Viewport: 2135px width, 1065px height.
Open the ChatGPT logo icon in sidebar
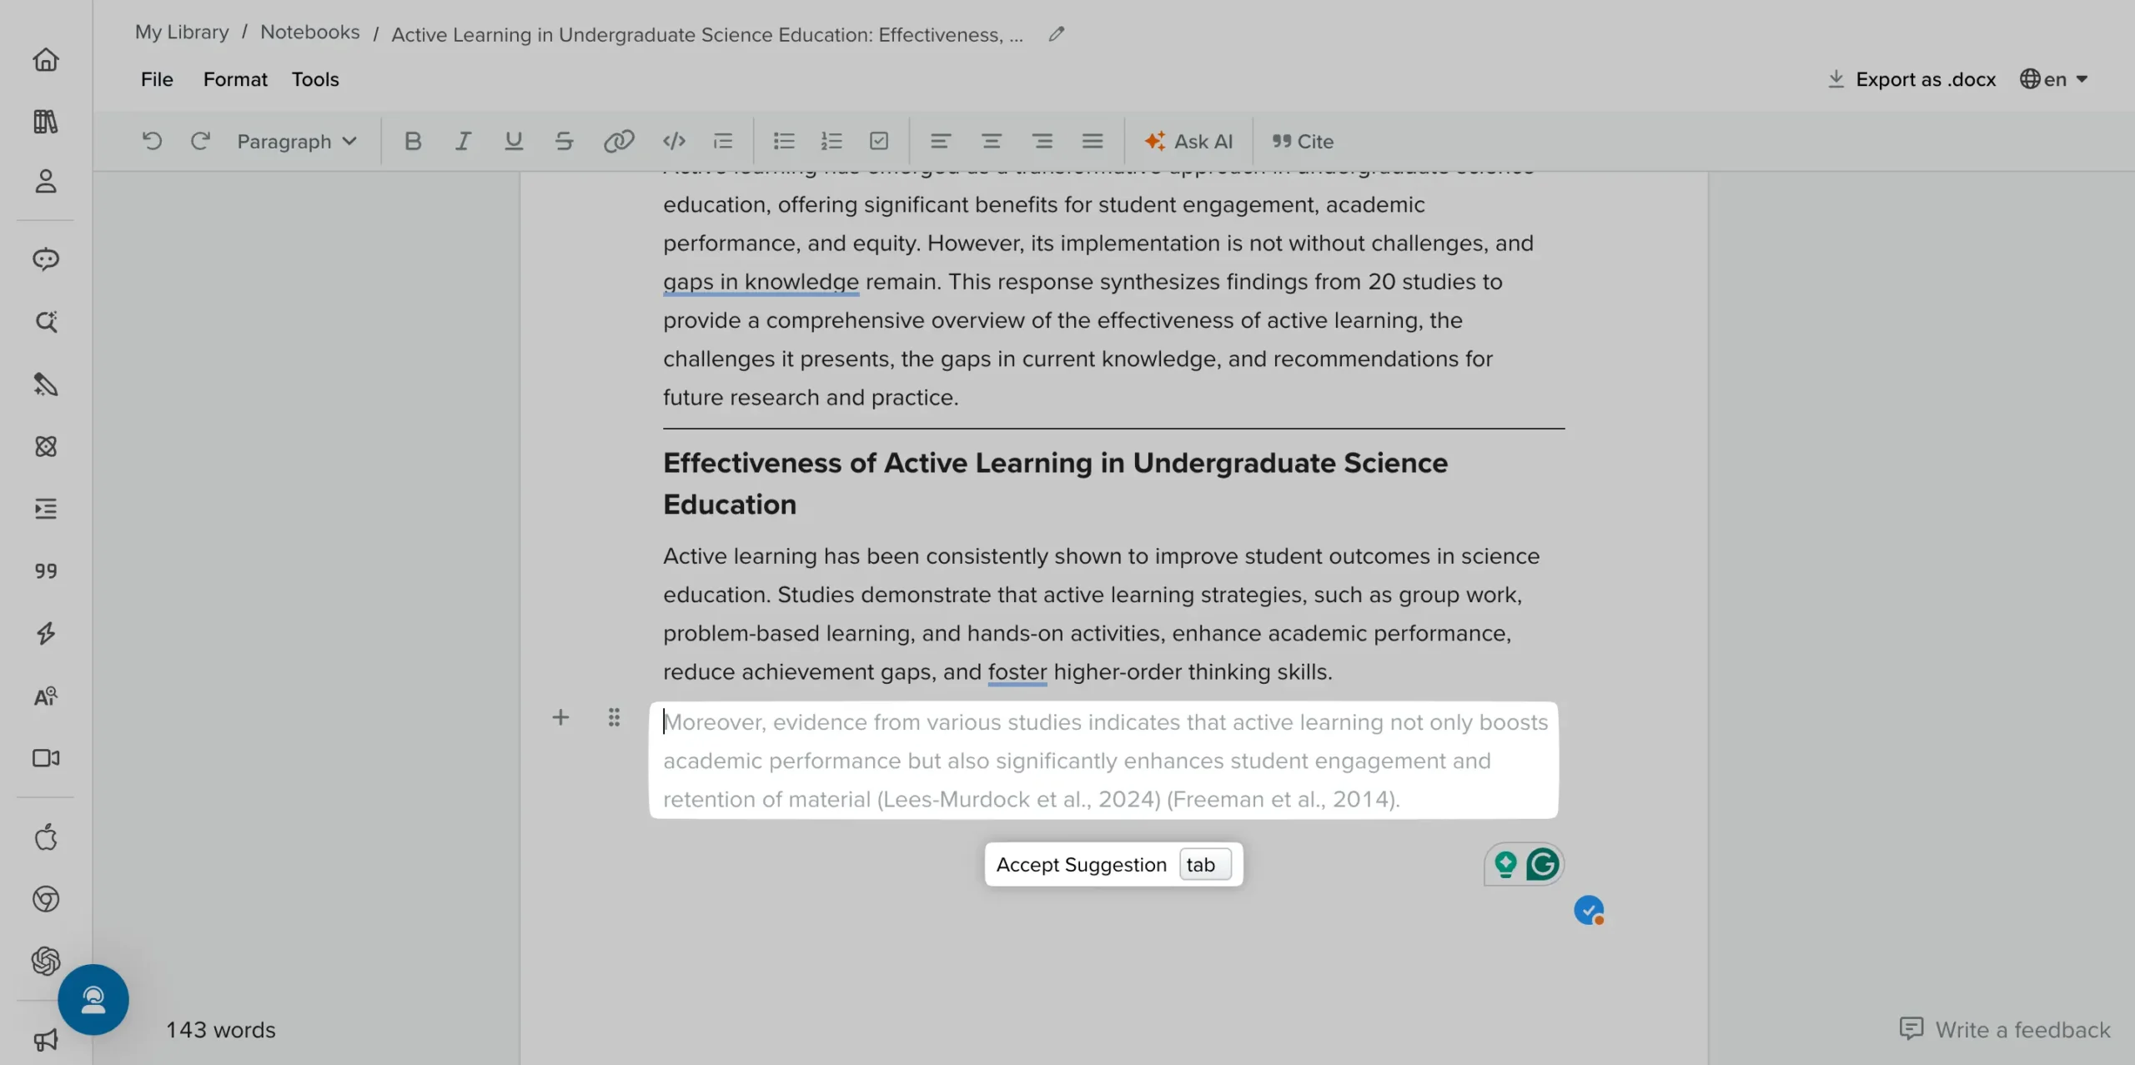coord(46,961)
